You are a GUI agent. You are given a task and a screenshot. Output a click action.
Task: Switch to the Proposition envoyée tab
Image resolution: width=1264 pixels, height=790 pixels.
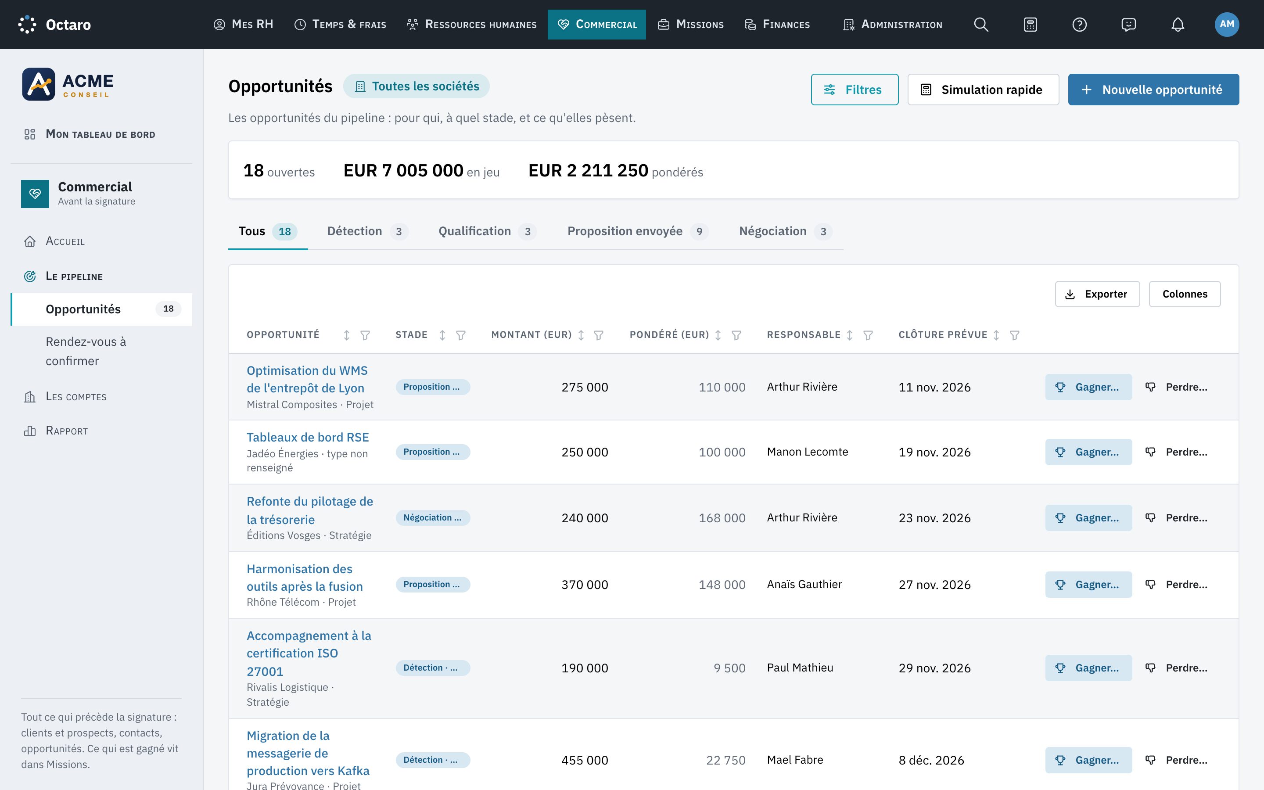638,231
